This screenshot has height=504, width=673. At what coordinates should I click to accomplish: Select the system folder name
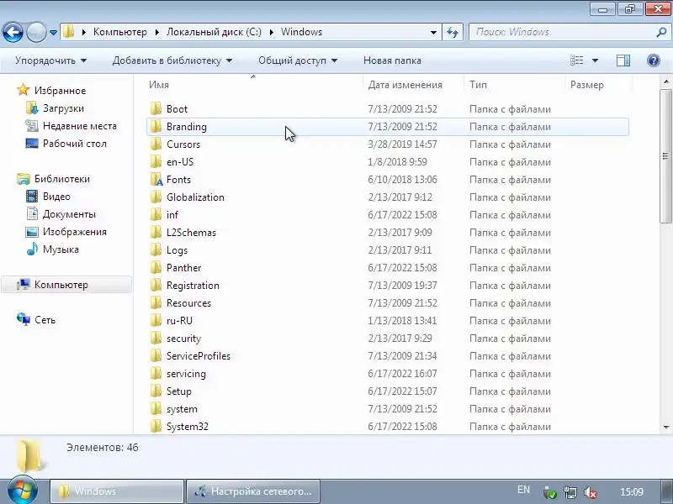(x=182, y=409)
